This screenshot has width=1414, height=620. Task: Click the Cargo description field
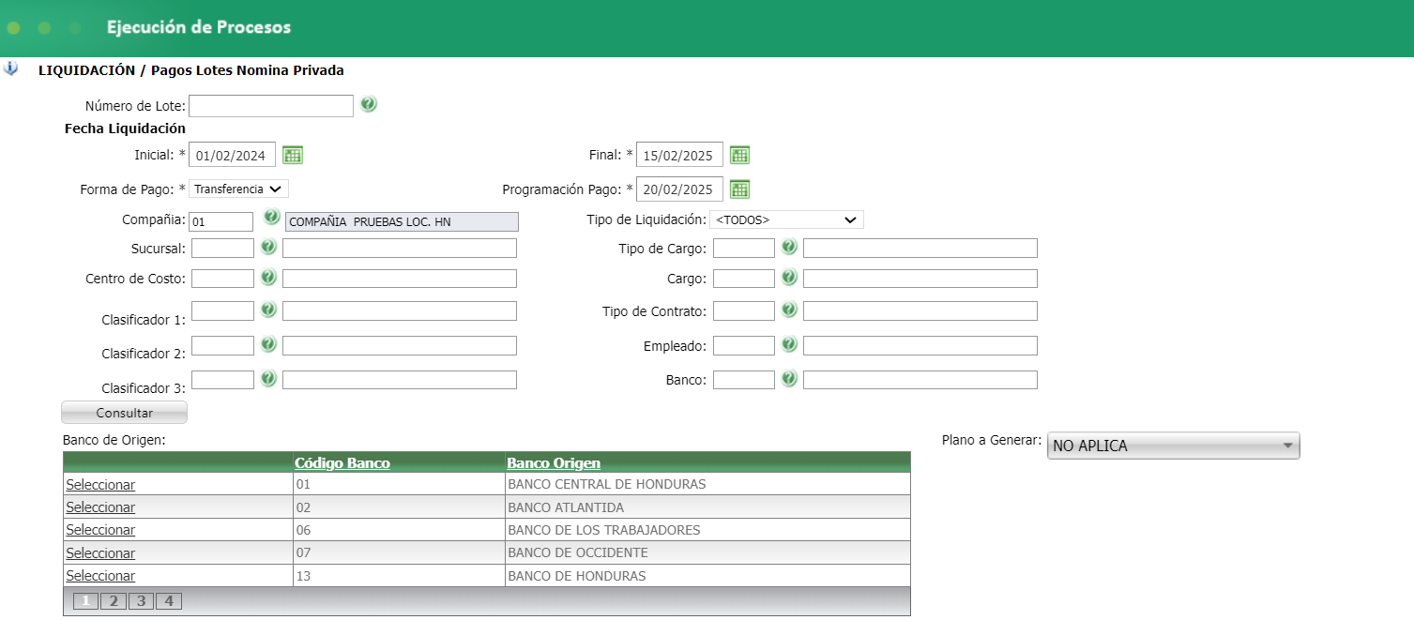coord(920,279)
